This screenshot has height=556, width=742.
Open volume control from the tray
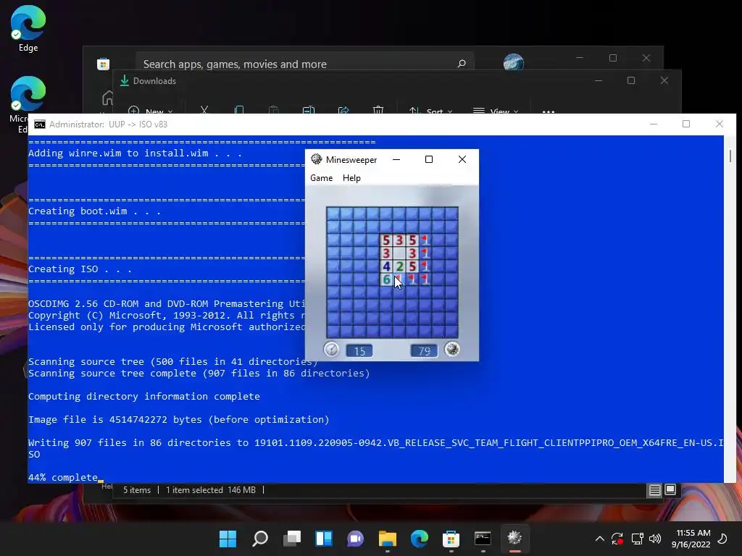(655, 539)
